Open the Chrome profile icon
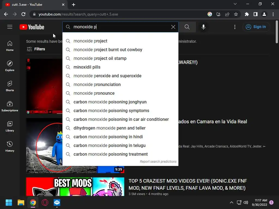Image resolution: width=279 pixels, height=209 pixels. [264, 14]
